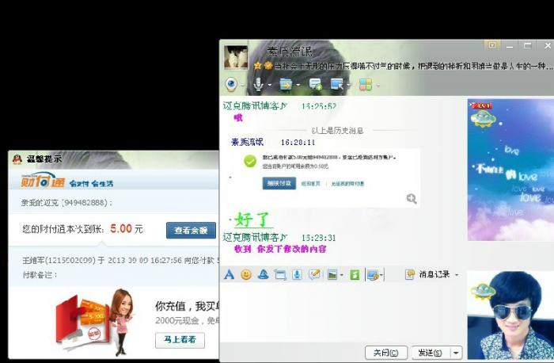The height and width of the screenshot is (363, 554).
Task: Click the contact avatar in chat header
Action: (236, 57)
